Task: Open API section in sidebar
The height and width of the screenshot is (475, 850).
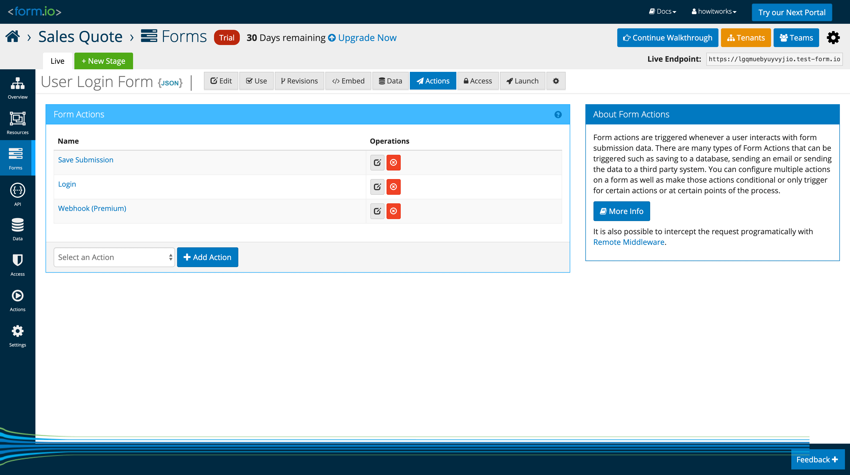Action: [17, 195]
